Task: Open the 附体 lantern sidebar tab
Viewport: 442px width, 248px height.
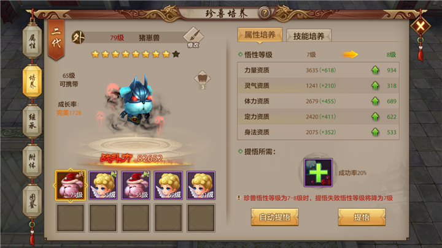Action: click(33, 161)
